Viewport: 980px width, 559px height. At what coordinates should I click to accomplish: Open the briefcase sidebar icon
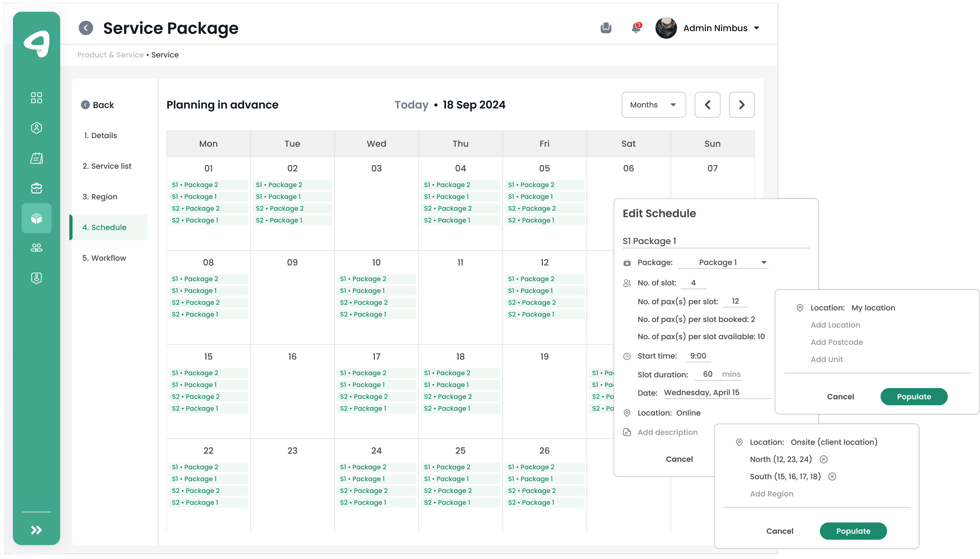(x=36, y=188)
